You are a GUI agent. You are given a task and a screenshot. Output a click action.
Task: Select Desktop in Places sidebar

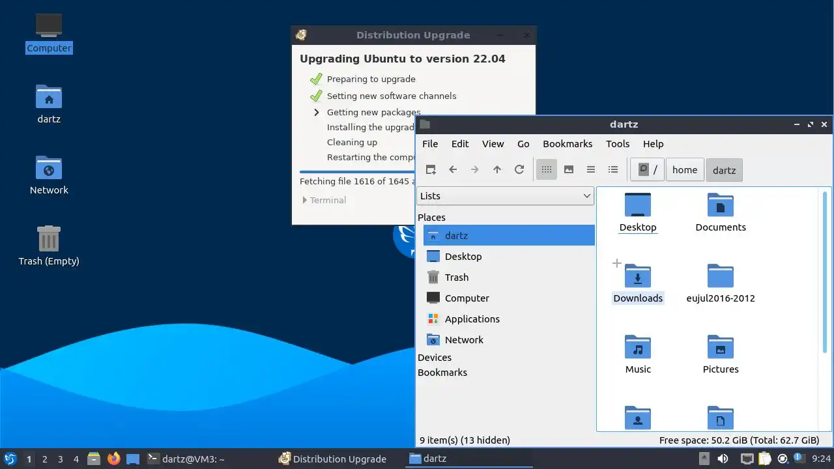pos(509,257)
